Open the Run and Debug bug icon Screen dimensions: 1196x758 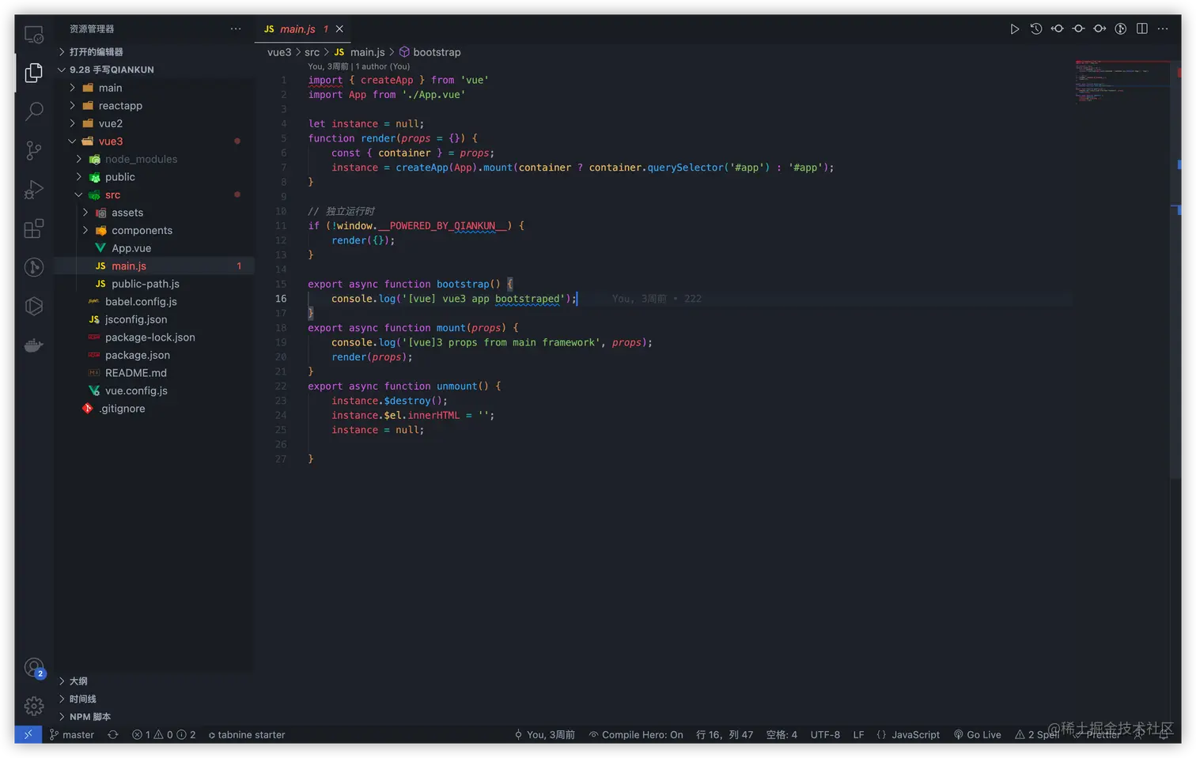34,190
